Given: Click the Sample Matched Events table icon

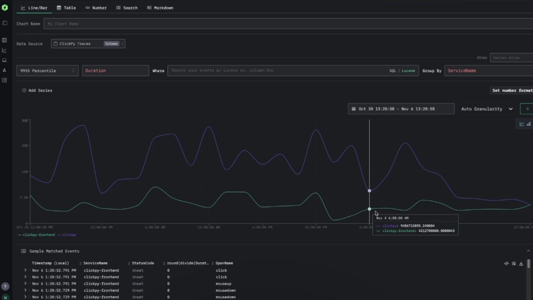Looking at the screenshot, I should 24,251.
